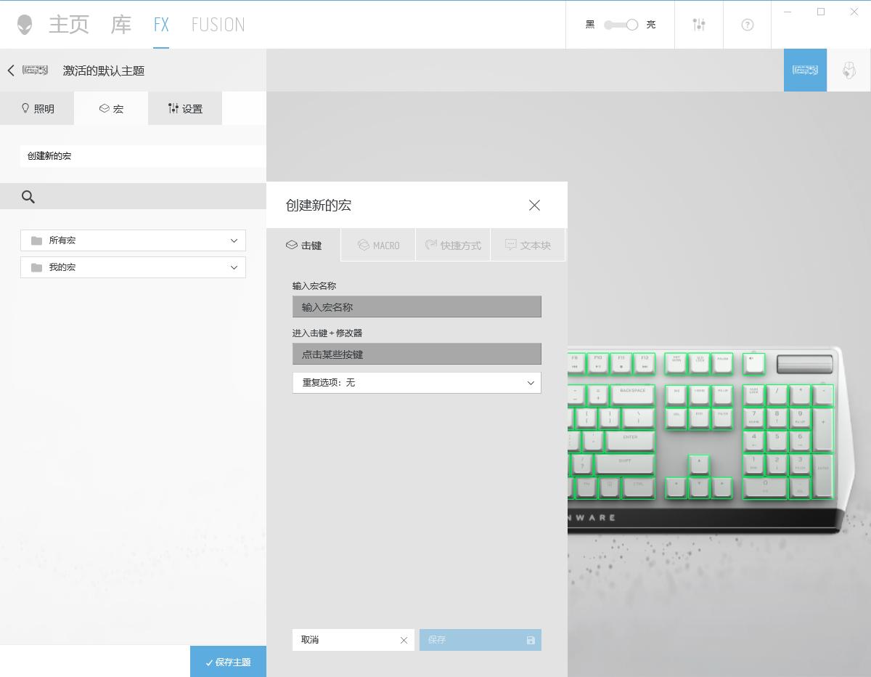Open the 重复选项：无 dropdown
This screenshot has width=871, height=677.
(x=417, y=382)
